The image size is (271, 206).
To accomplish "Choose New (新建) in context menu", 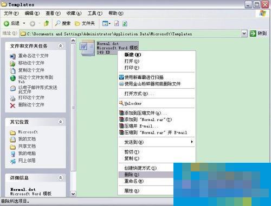I will pos(157,55).
